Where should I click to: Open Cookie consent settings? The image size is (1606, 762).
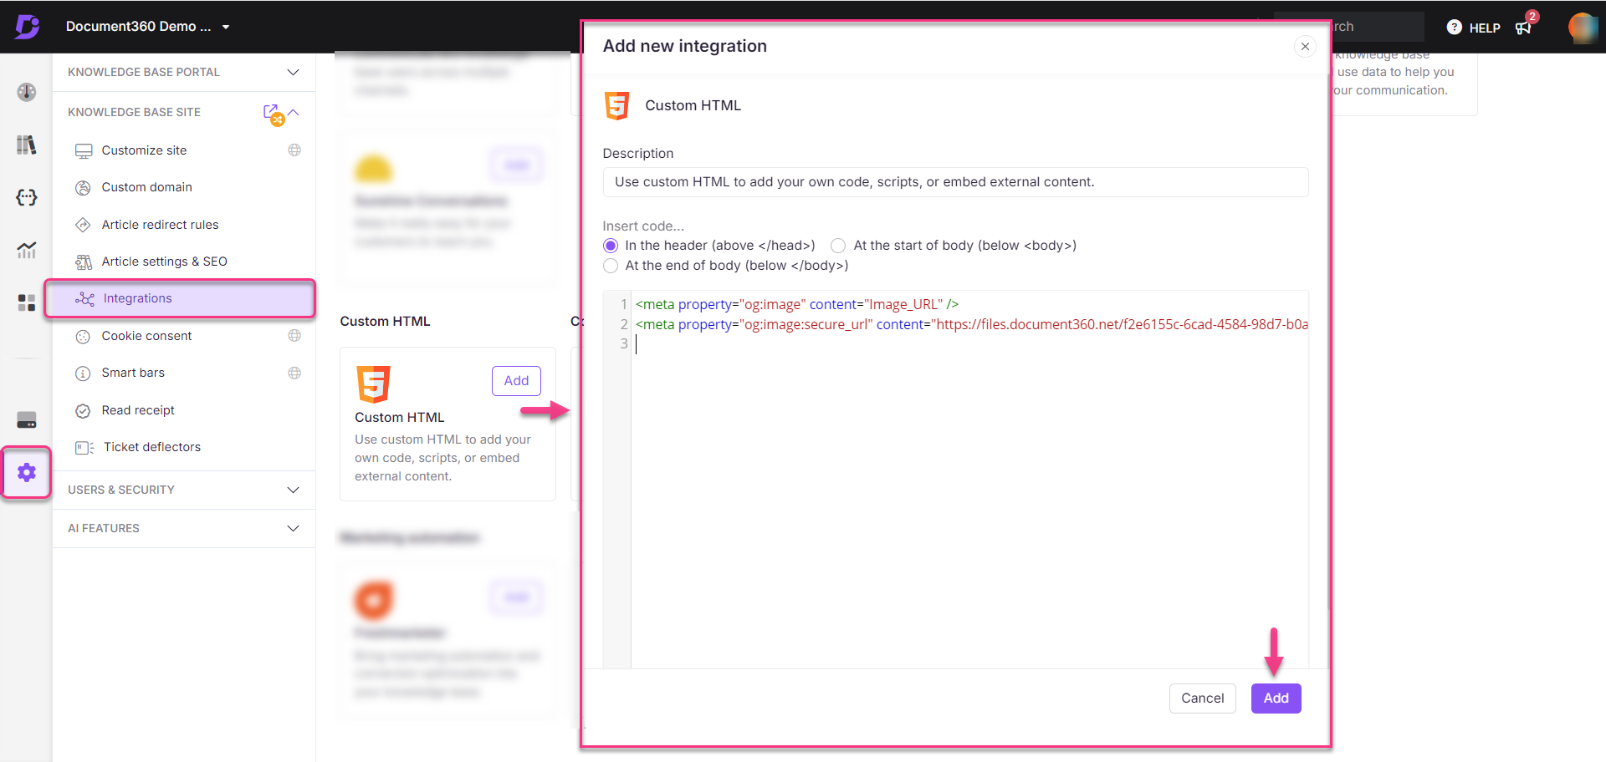click(146, 336)
